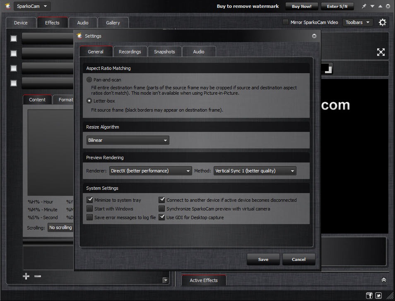Click the Cancel button
Image resolution: width=395 pixels, height=301 pixels.
pos(299,259)
